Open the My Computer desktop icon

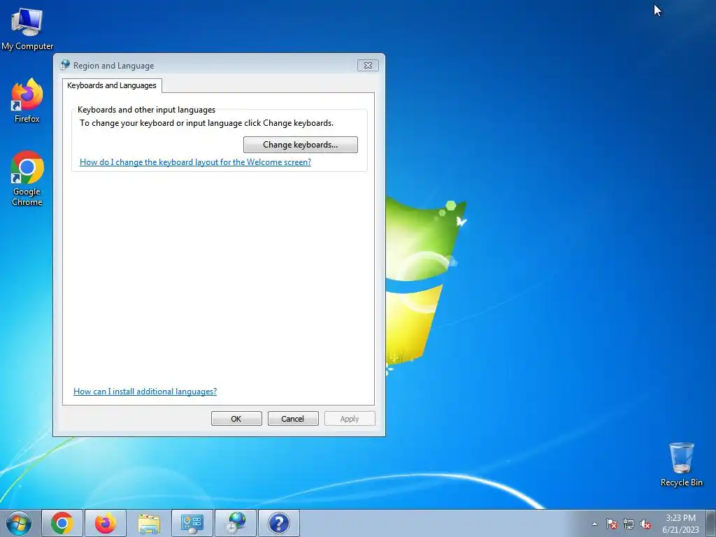coord(27,29)
